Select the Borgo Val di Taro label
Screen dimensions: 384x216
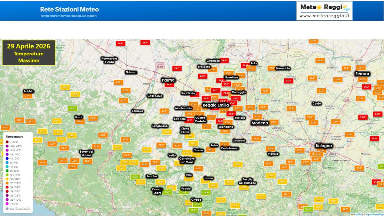(86, 153)
